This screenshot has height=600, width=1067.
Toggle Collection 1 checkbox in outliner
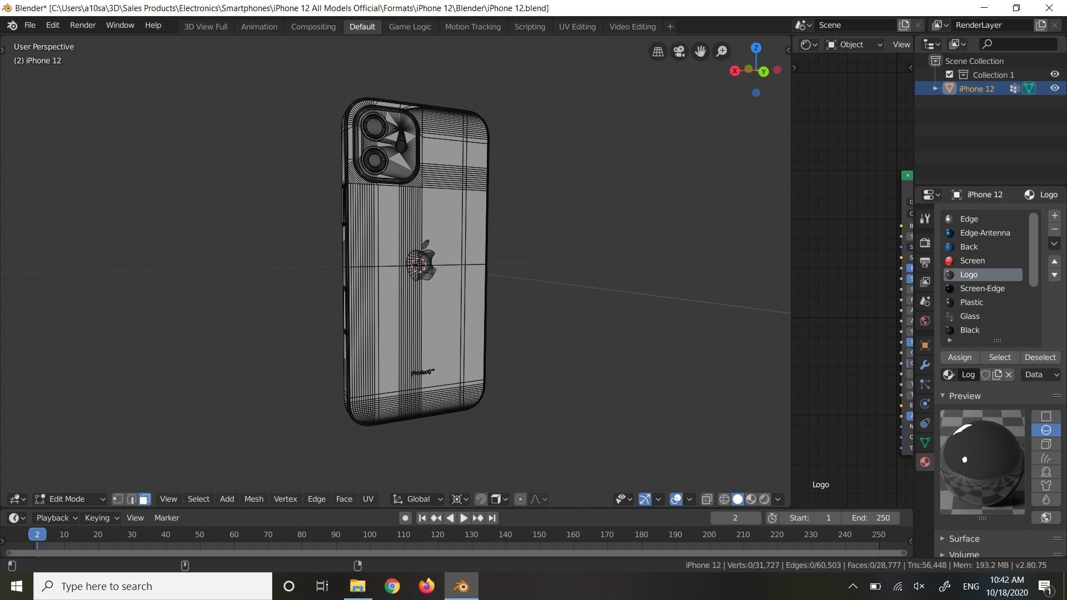(949, 74)
